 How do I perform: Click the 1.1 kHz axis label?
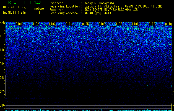[2, 36]
